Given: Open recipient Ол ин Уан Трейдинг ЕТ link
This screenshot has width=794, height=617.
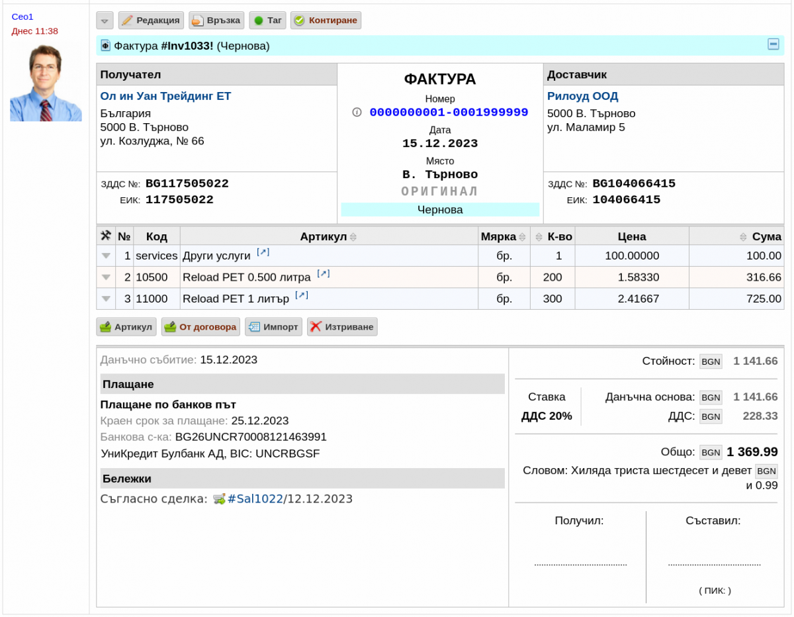Looking at the screenshot, I should 165,96.
